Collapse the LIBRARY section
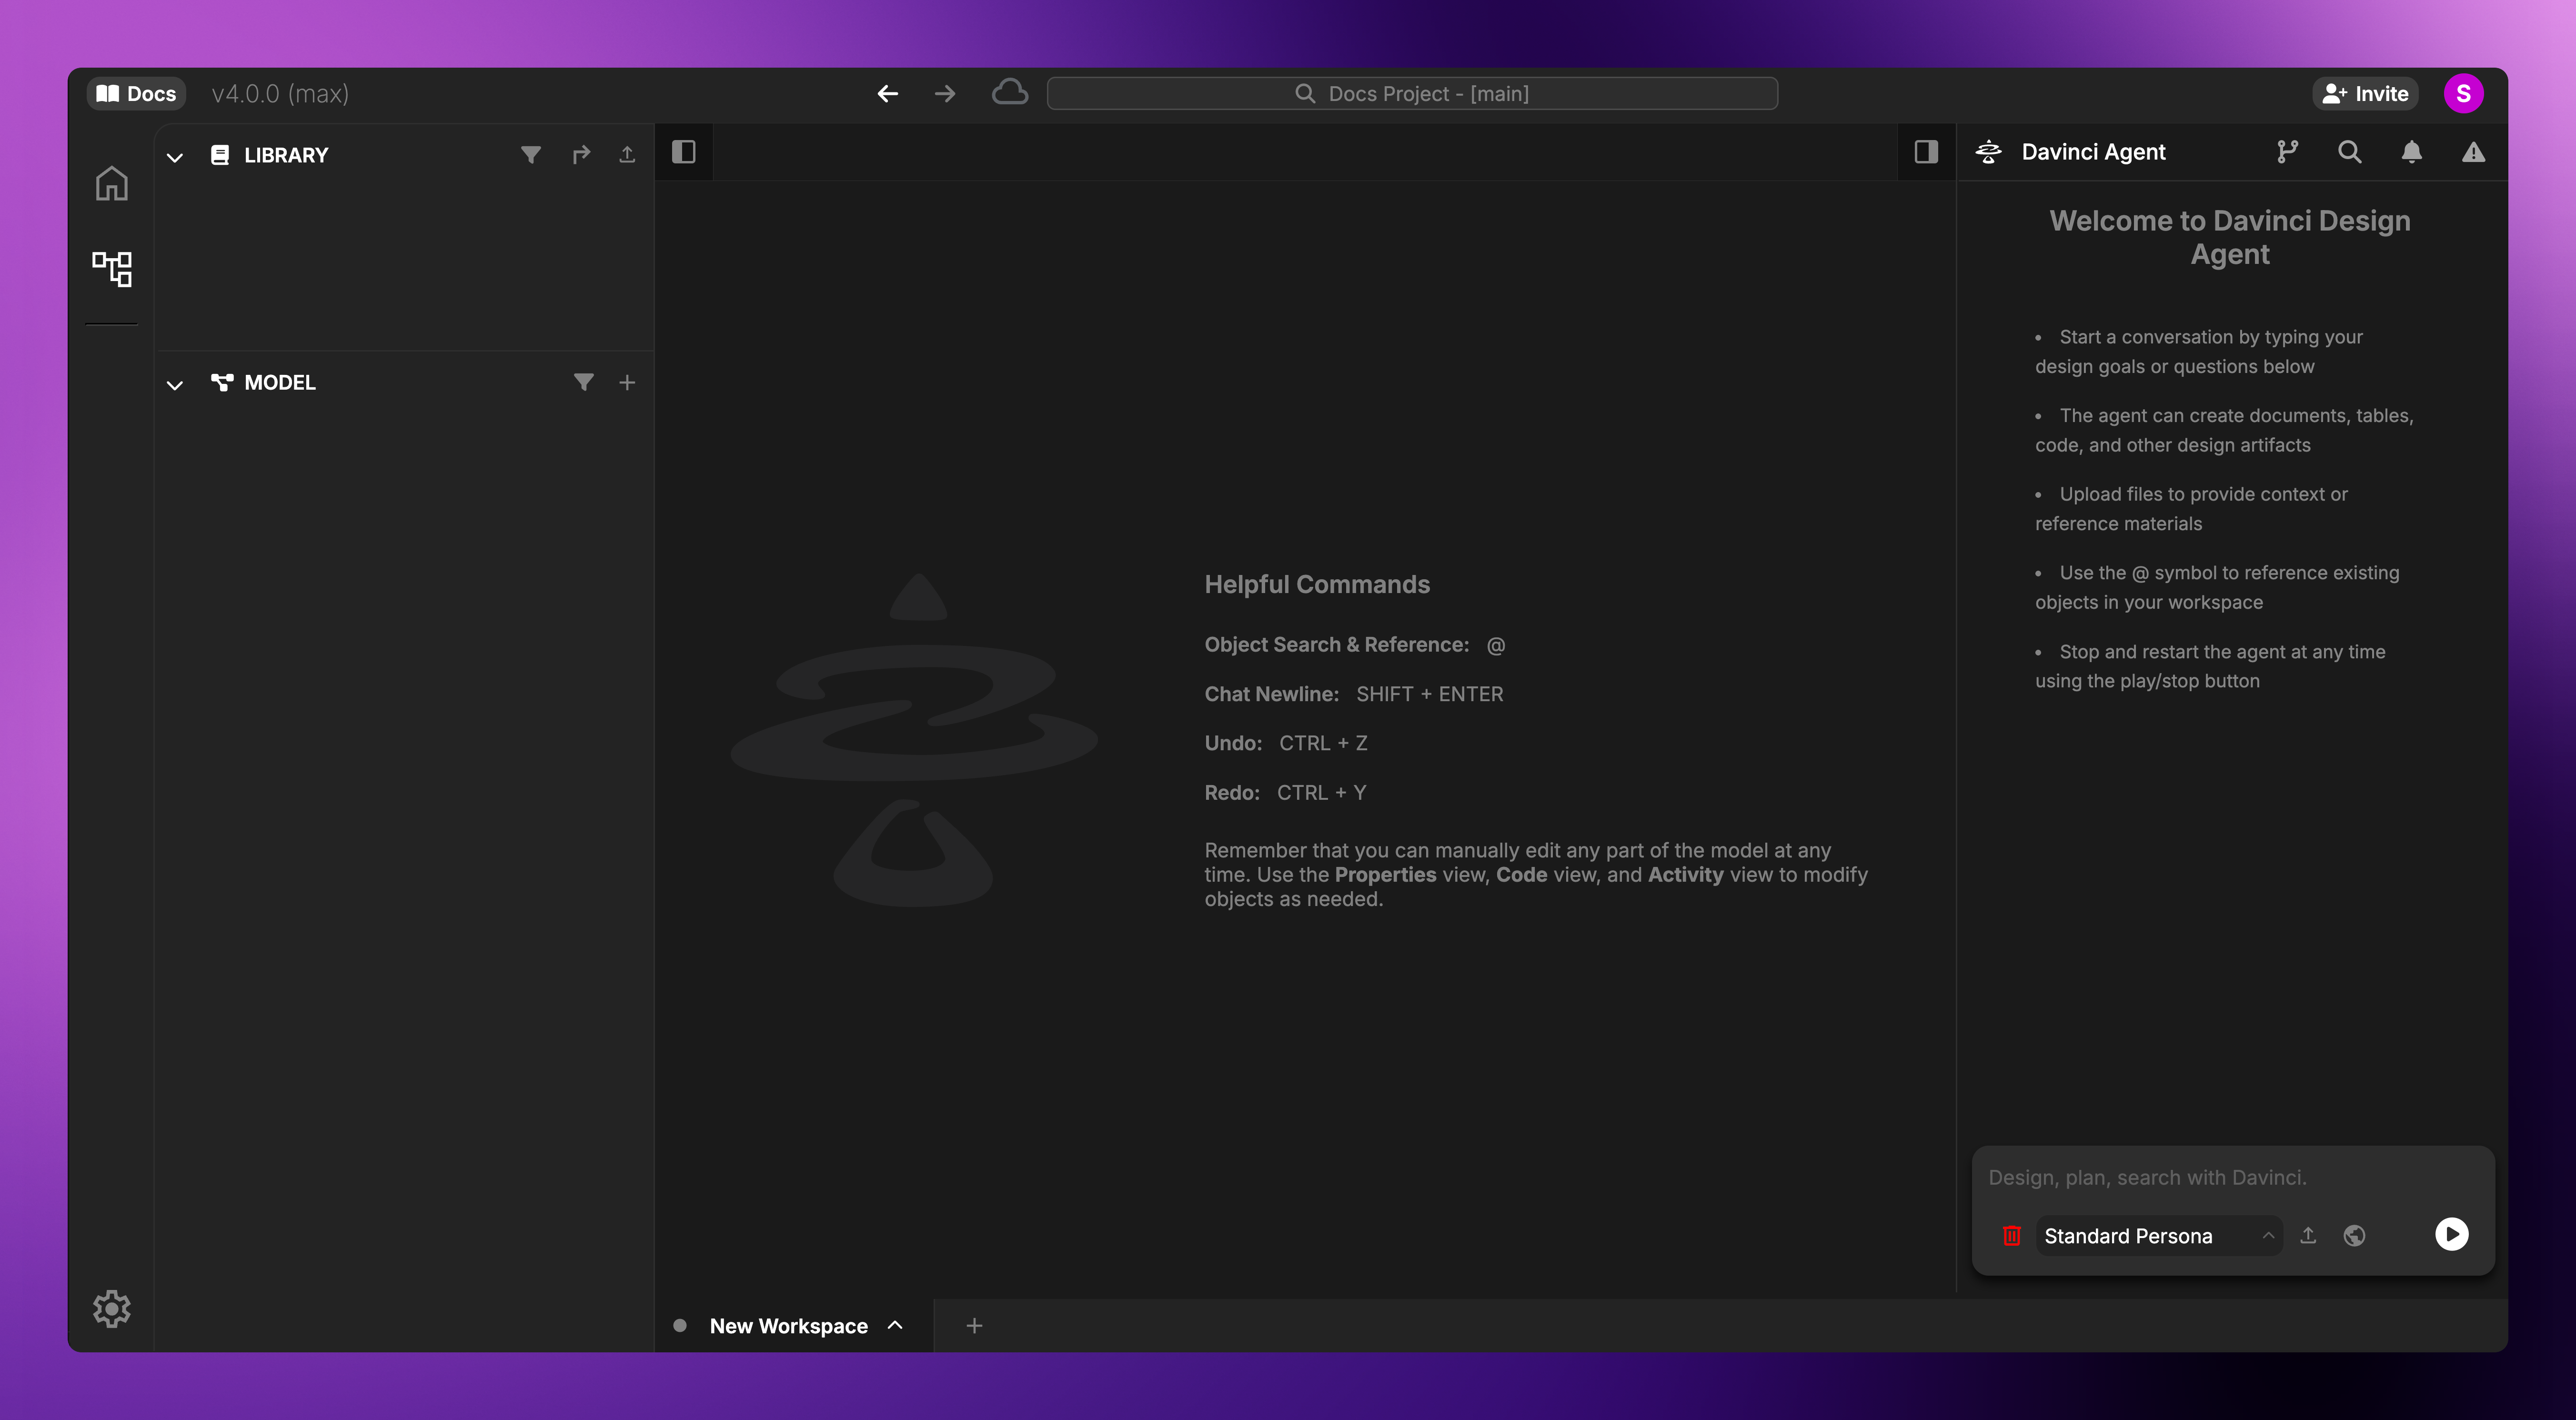Image resolution: width=2576 pixels, height=1420 pixels. pyautogui.click(x=175, y=157)
